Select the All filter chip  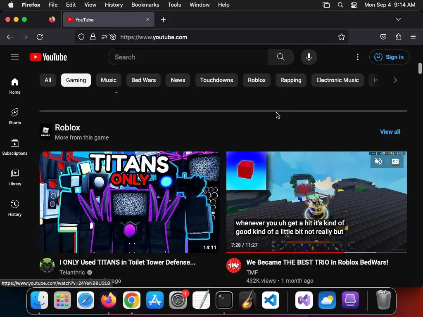(x=48, y=80)
